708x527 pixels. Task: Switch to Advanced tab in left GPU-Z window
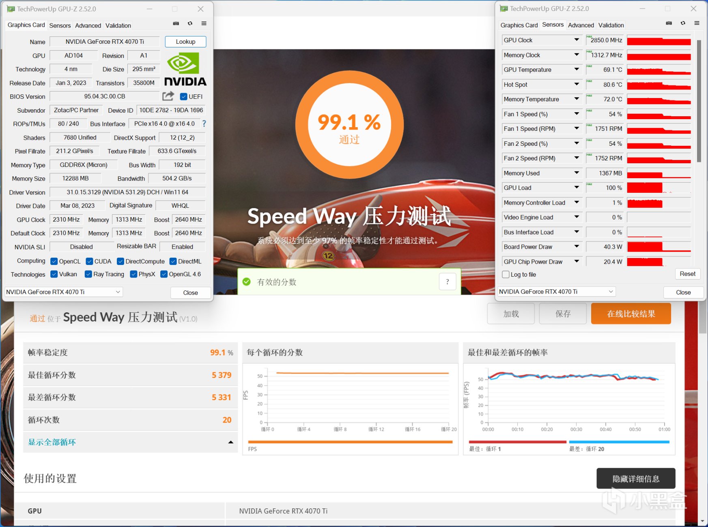[88, 26]
